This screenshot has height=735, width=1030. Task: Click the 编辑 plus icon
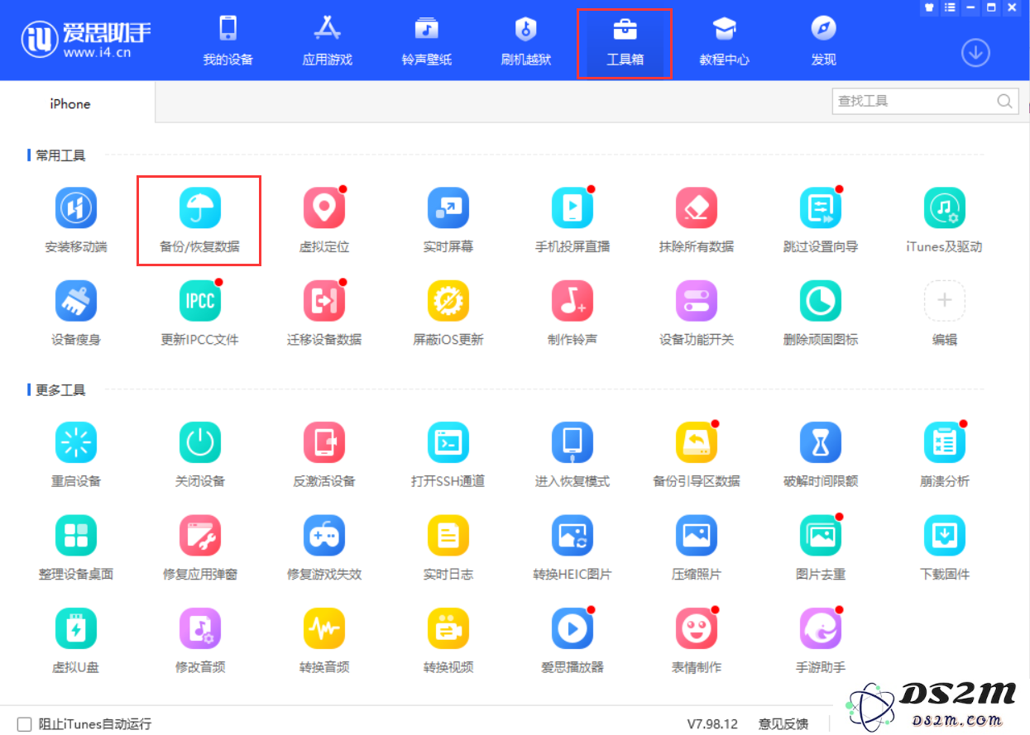pos(945,301)
